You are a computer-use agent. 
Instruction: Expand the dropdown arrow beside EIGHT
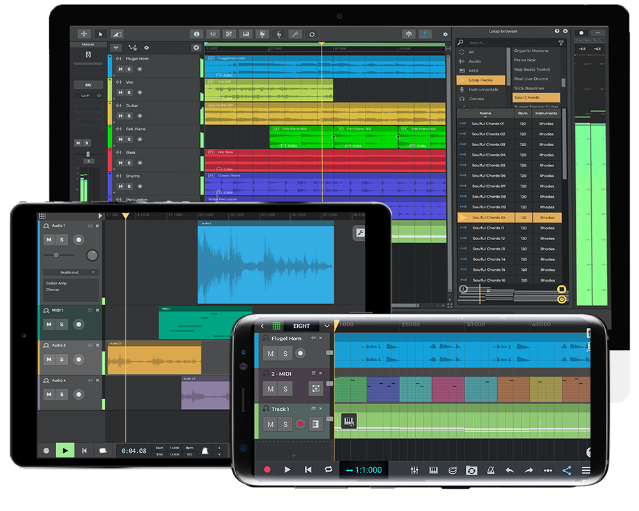tap(327, 326)
